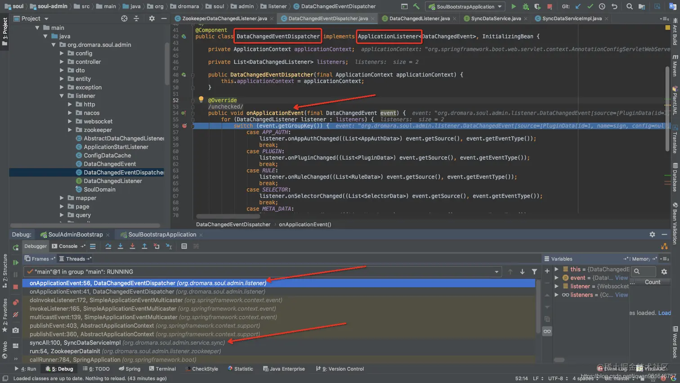The image size is (680, 383).
Task: Switch to SyncDataServiceImpl.java tab
Action: pyautogui.click(x=572, y=18)
